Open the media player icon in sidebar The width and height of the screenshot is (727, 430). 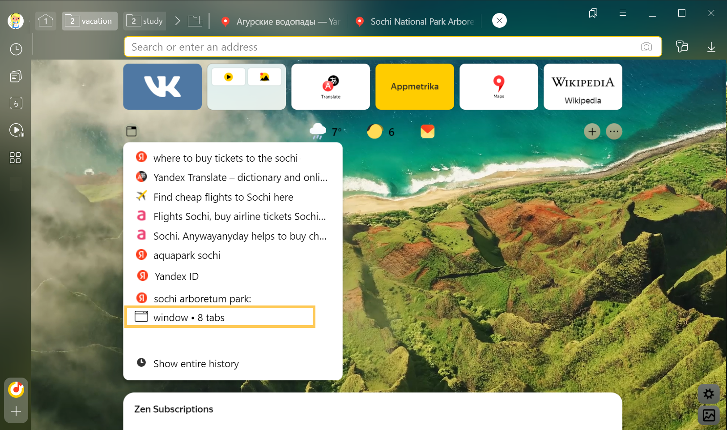pos(17,130)
